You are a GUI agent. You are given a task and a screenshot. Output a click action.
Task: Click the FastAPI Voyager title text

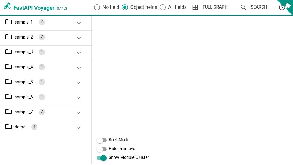coord(34,8)
